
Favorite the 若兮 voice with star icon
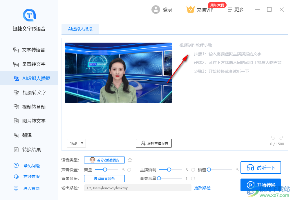pyautogui.click(x=130, y=160)
